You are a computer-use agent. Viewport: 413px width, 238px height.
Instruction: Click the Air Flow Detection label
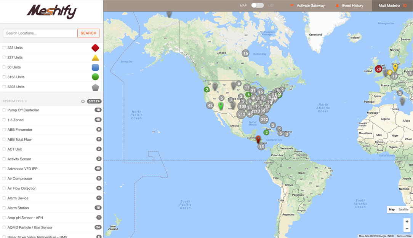(22, 188)
